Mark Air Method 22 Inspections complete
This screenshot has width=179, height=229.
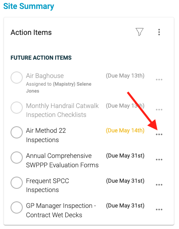point(17,132)
